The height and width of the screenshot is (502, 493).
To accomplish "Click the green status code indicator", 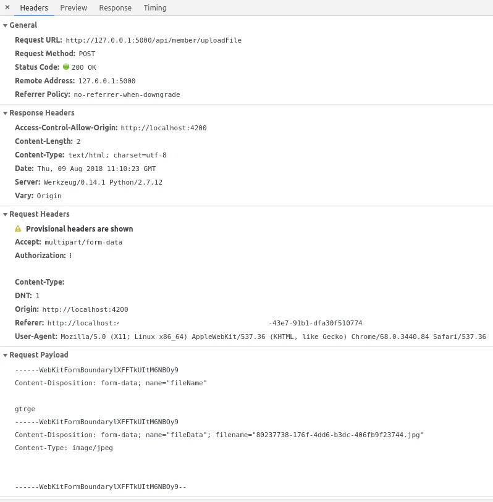I will tap(66, 67).
